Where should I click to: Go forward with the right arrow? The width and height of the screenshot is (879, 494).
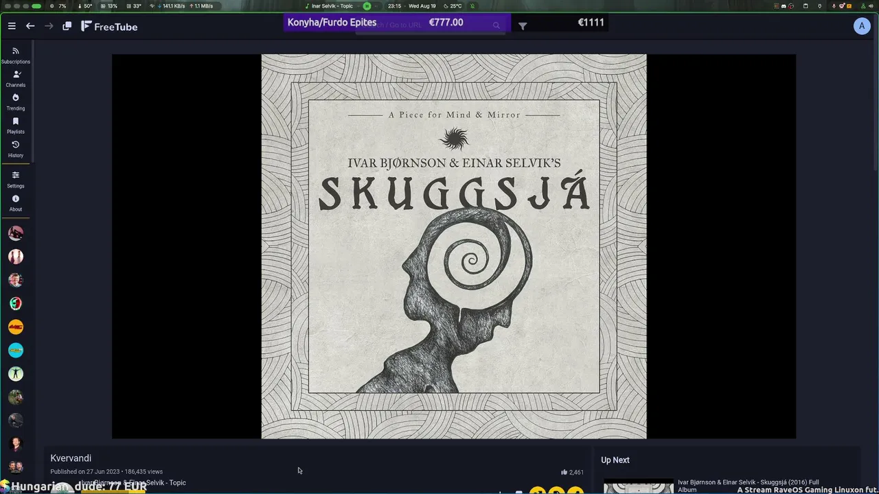49,26
